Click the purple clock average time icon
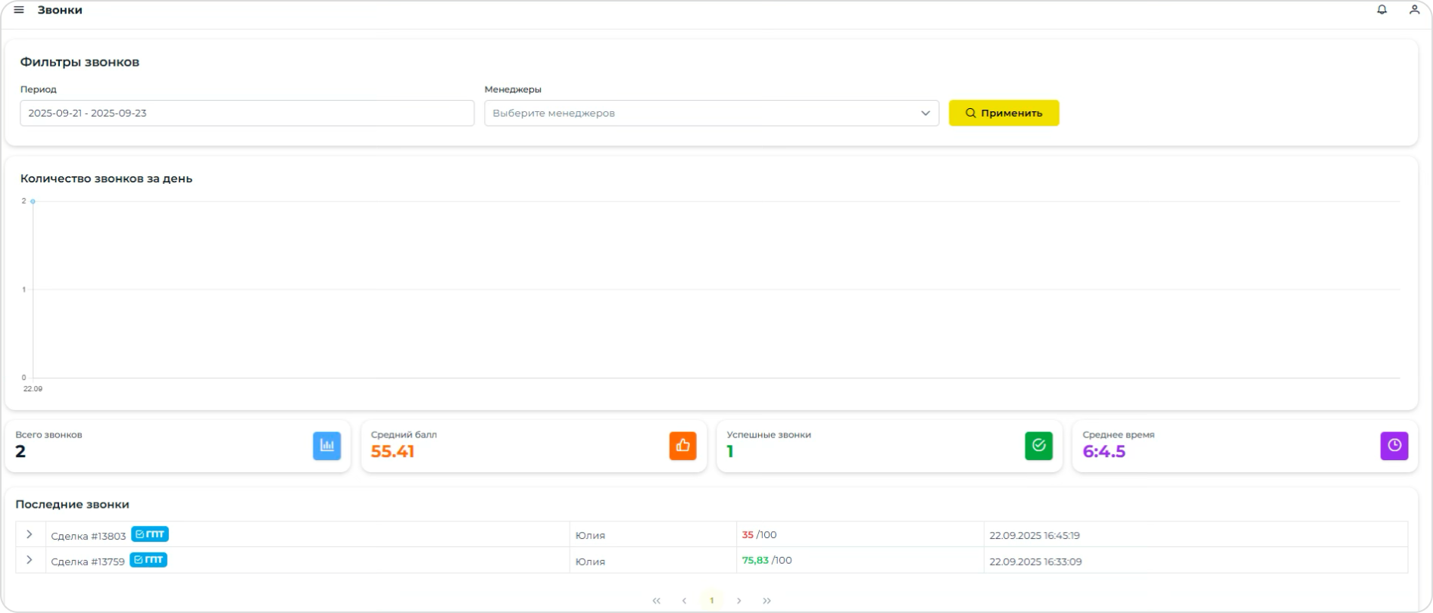This screenshot has height=613, width=1433. point(1394,446)
